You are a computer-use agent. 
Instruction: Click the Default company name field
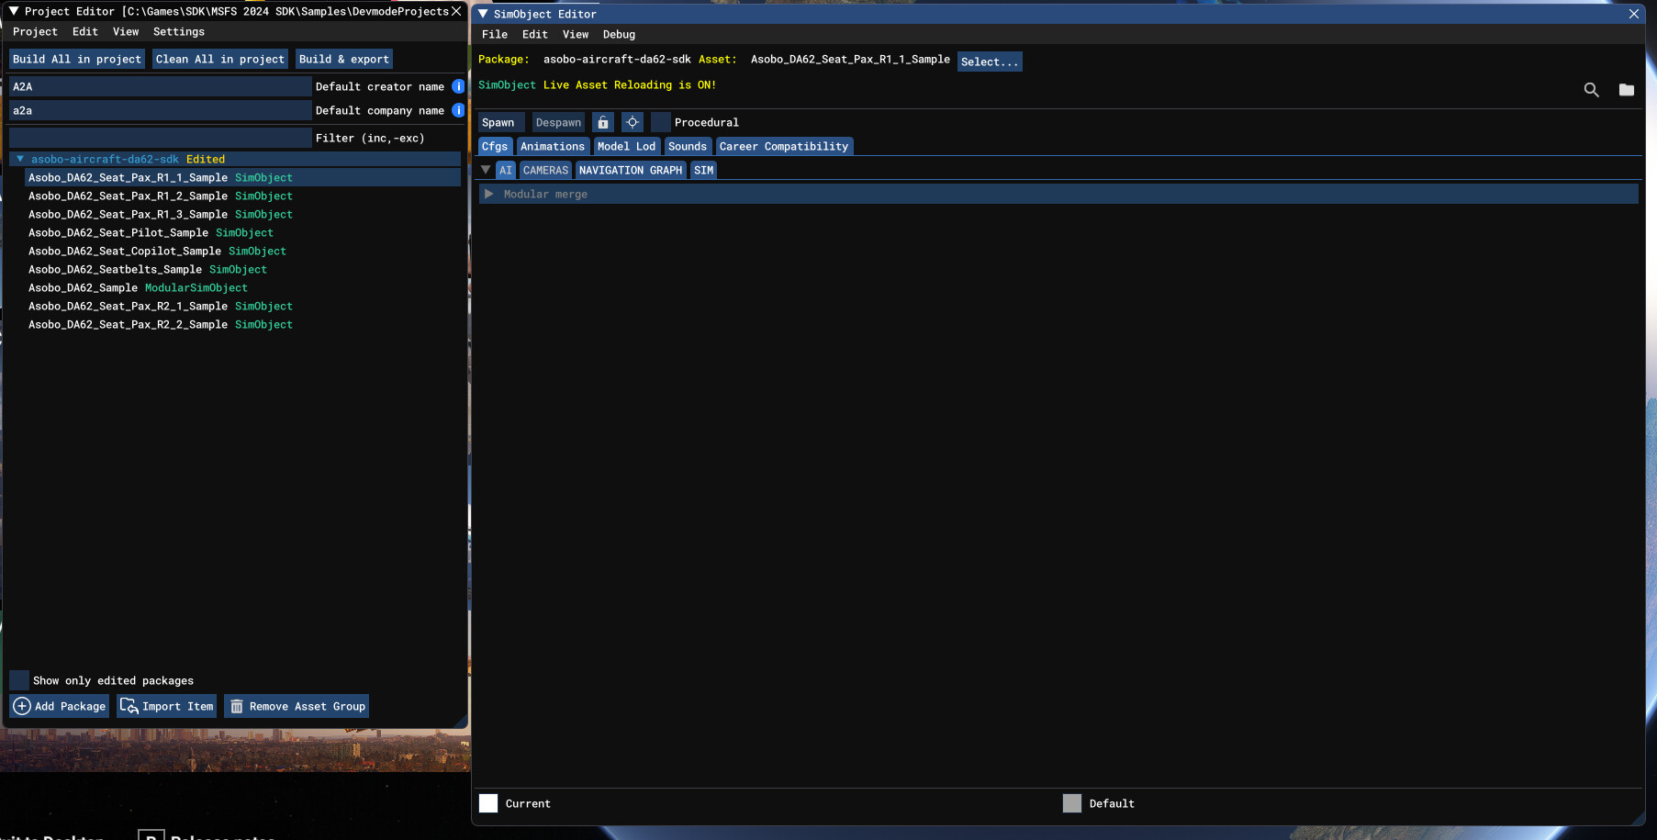pyautogui.click(x=161, y=110)
